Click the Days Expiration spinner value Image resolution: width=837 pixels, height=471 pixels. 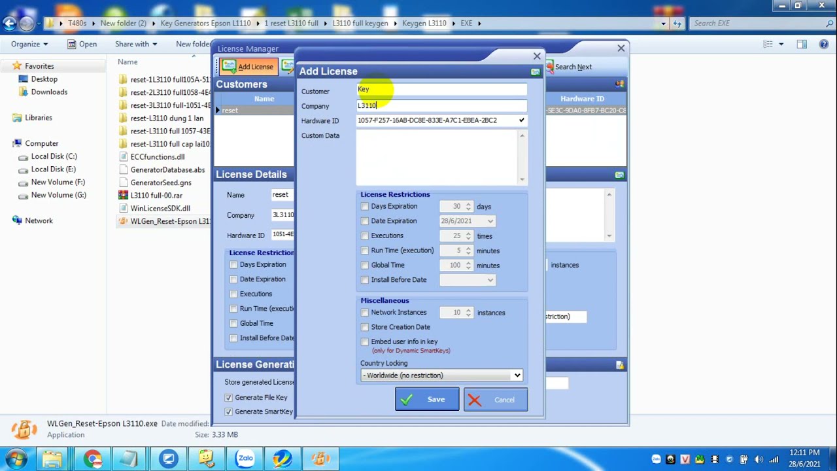(x=456, y=206)
